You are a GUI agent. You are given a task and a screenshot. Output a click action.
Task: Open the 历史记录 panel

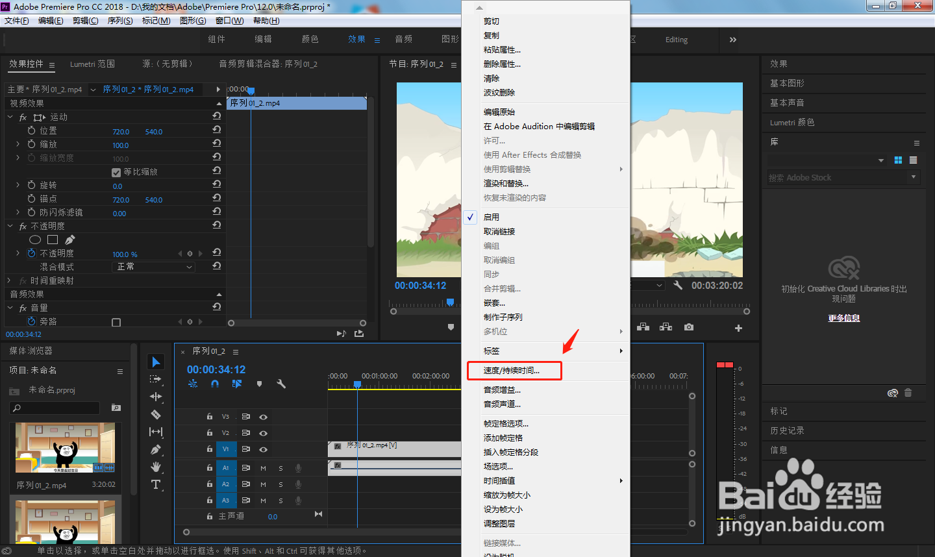pos(787,430)
